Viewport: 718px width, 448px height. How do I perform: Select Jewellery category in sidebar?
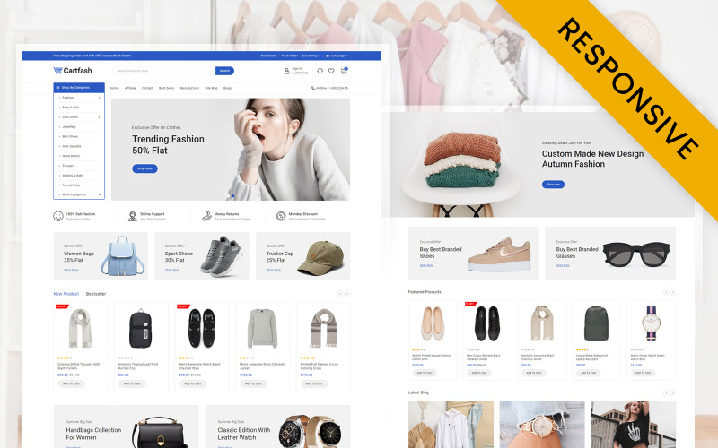pos(69,127)
